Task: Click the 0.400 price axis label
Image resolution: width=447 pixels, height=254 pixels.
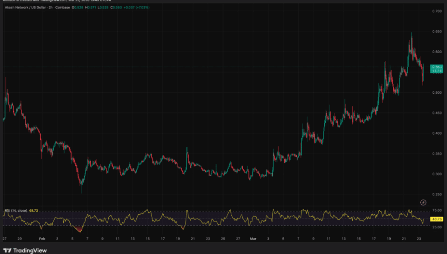Action: tap(436, 133)
